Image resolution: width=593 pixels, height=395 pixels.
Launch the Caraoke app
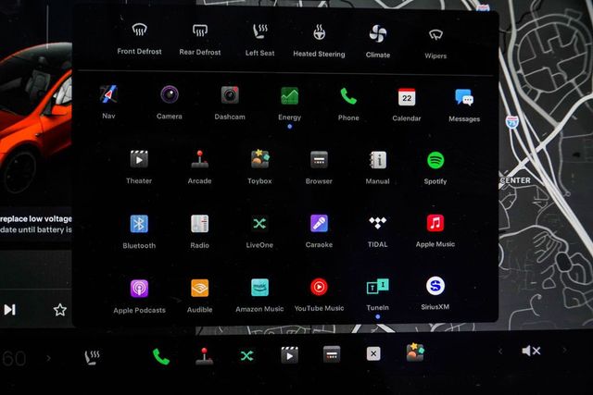click(x=319, y=230)
